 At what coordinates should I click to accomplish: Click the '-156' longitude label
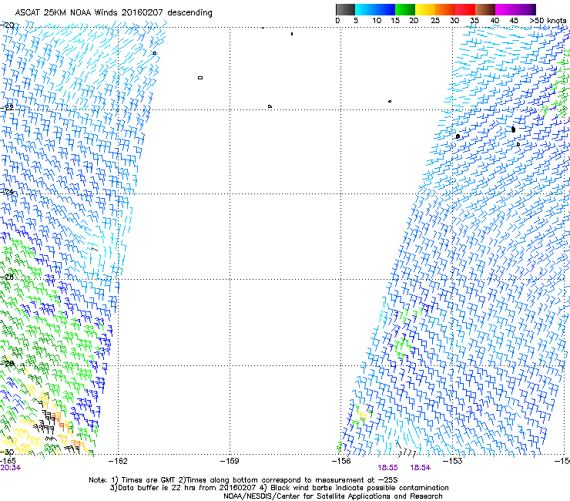point(341,461)
